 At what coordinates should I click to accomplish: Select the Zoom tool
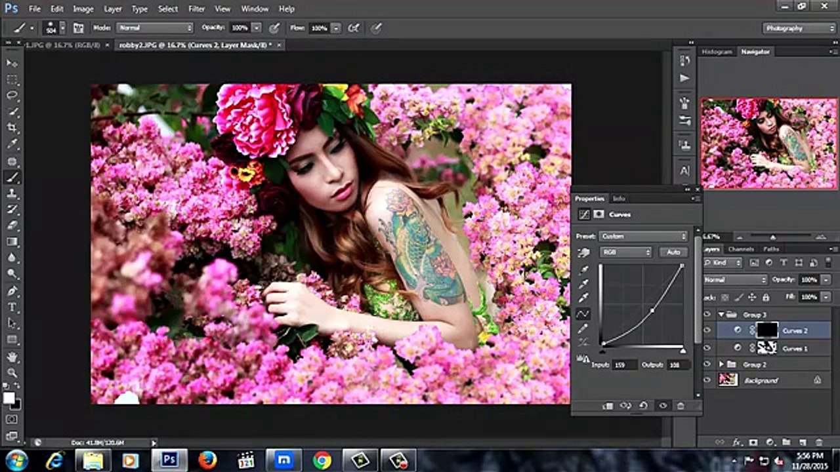tap(12, 373)
